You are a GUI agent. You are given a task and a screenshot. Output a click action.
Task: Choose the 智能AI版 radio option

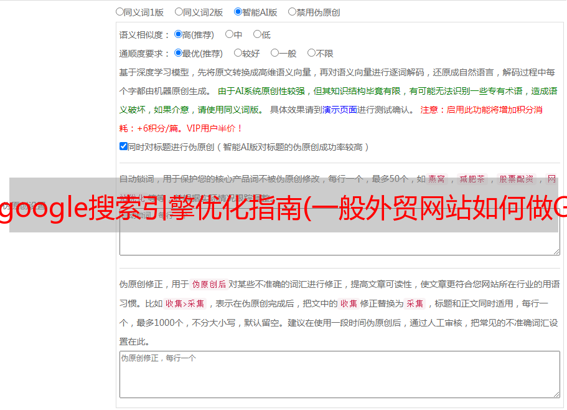(238, 12)
